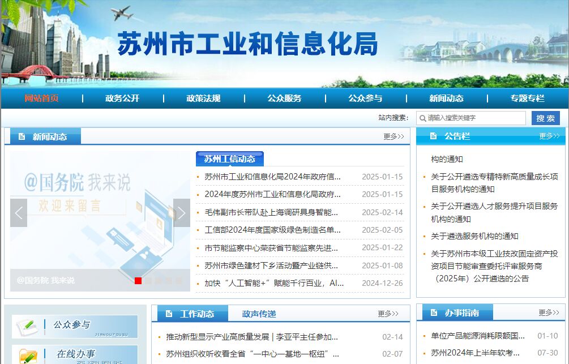569x364 pixels.
Task: Show previous slide with left arrow
Action: pos(19,213)
